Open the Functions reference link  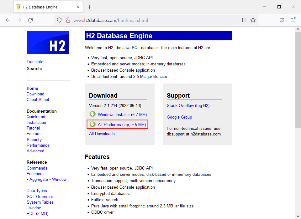[35, 174]
